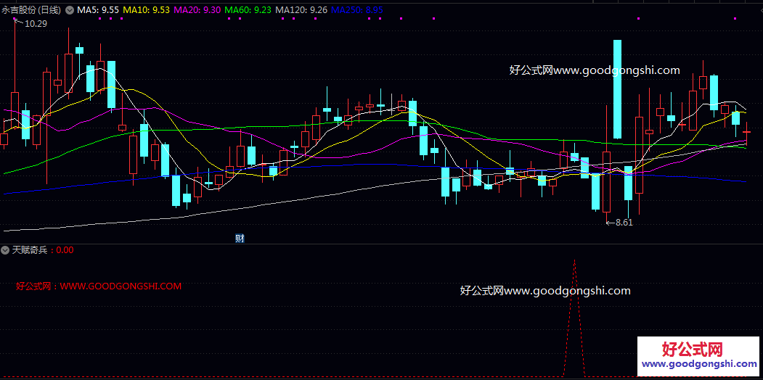
Task: Open the 好公式网 logo banner
Action: [698, 355]
